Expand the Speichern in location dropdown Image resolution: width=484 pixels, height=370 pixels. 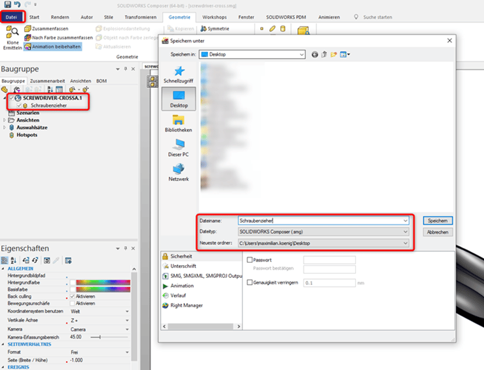pos(301,55)
